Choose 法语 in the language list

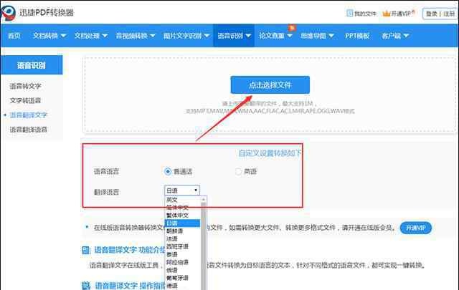click(x=173, y=238)
